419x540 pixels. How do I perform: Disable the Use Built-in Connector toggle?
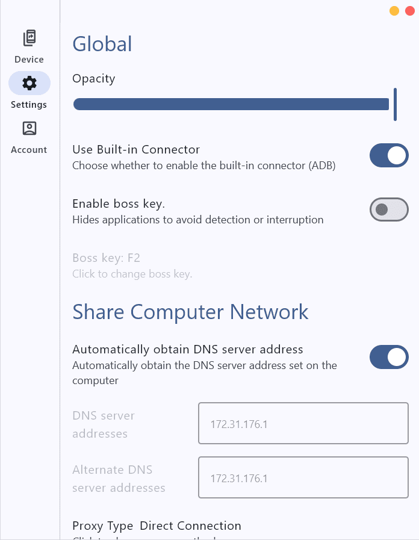click(389, 155)
